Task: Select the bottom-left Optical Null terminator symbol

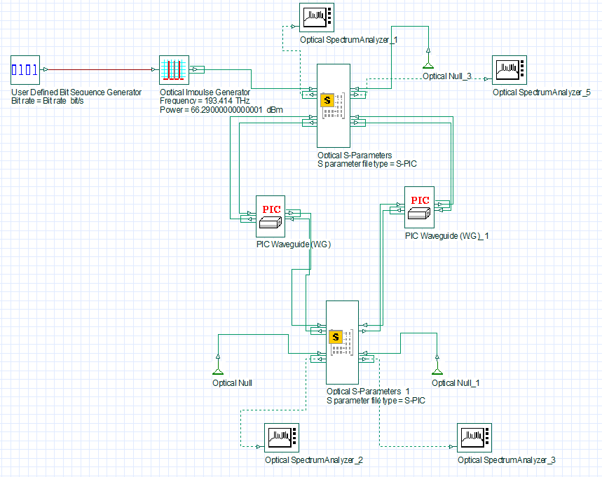Action: [218, 370]
